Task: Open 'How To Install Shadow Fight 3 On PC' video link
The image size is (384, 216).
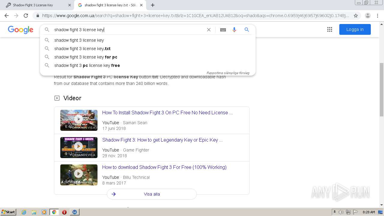Action: click(x=167, y=112)
